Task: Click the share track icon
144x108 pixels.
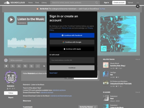Action: pyautogui.click(x=19, y=66)
